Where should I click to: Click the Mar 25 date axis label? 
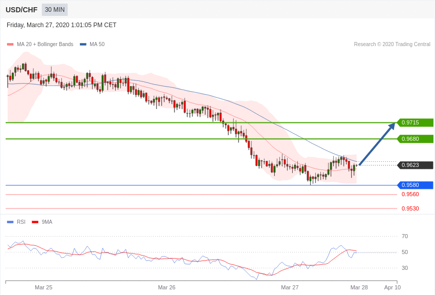click(x=43, y=287)
